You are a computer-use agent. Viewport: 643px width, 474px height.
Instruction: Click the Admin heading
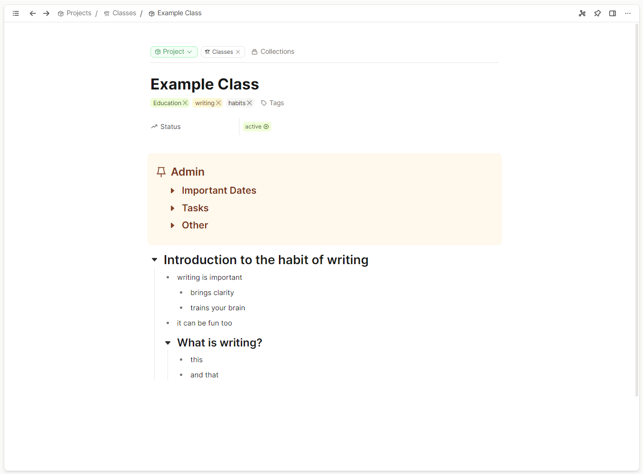tap(188, 172)
